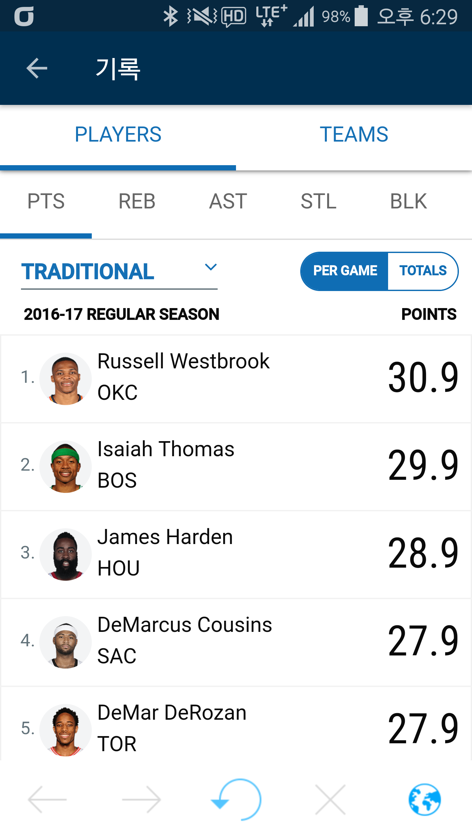Screen dimensions: 472x839
Task: Tap DeMarcus Cousins's player photo
Action: [x=66, y=642]
